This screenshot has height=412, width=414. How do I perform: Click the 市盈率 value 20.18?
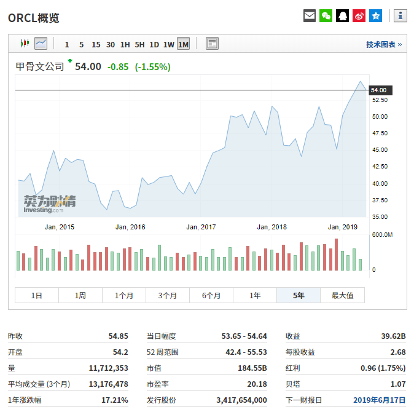pyautogui.click(x=257, y=384)
